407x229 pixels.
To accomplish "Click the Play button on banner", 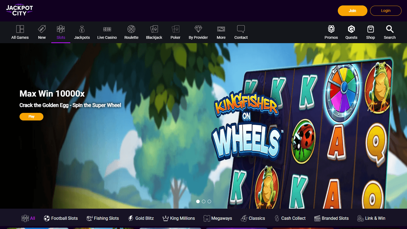I will (x=31, y=117).
